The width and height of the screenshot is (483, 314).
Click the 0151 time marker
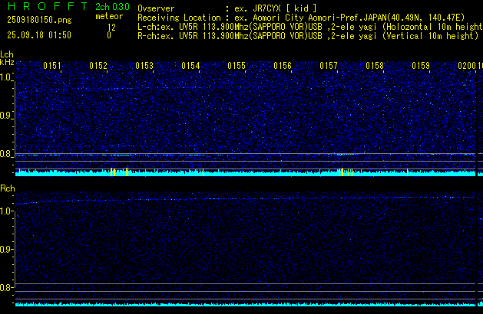[x=52, y=66]
